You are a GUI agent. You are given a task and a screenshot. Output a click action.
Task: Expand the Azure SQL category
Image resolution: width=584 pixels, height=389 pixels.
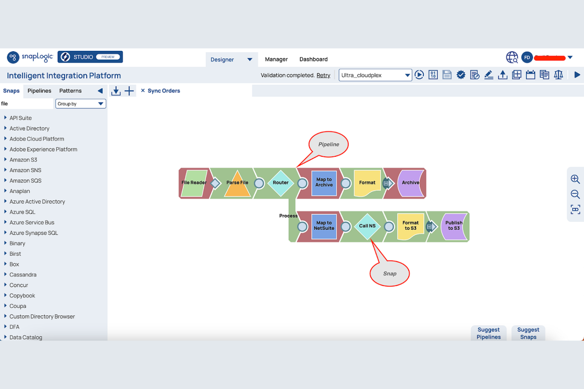point(5,212)
